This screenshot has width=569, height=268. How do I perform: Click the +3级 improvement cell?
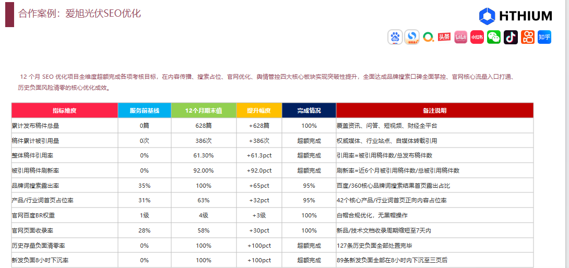coord(259,215)
